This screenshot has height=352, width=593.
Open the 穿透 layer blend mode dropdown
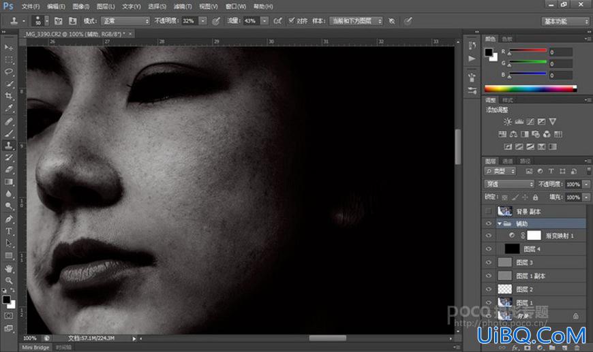pos(508,185)
